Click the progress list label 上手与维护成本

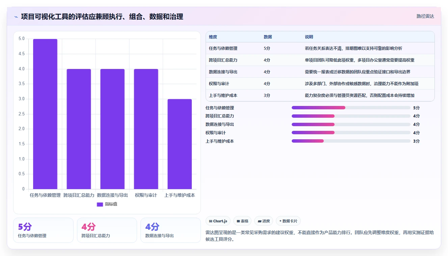[220, 141]
